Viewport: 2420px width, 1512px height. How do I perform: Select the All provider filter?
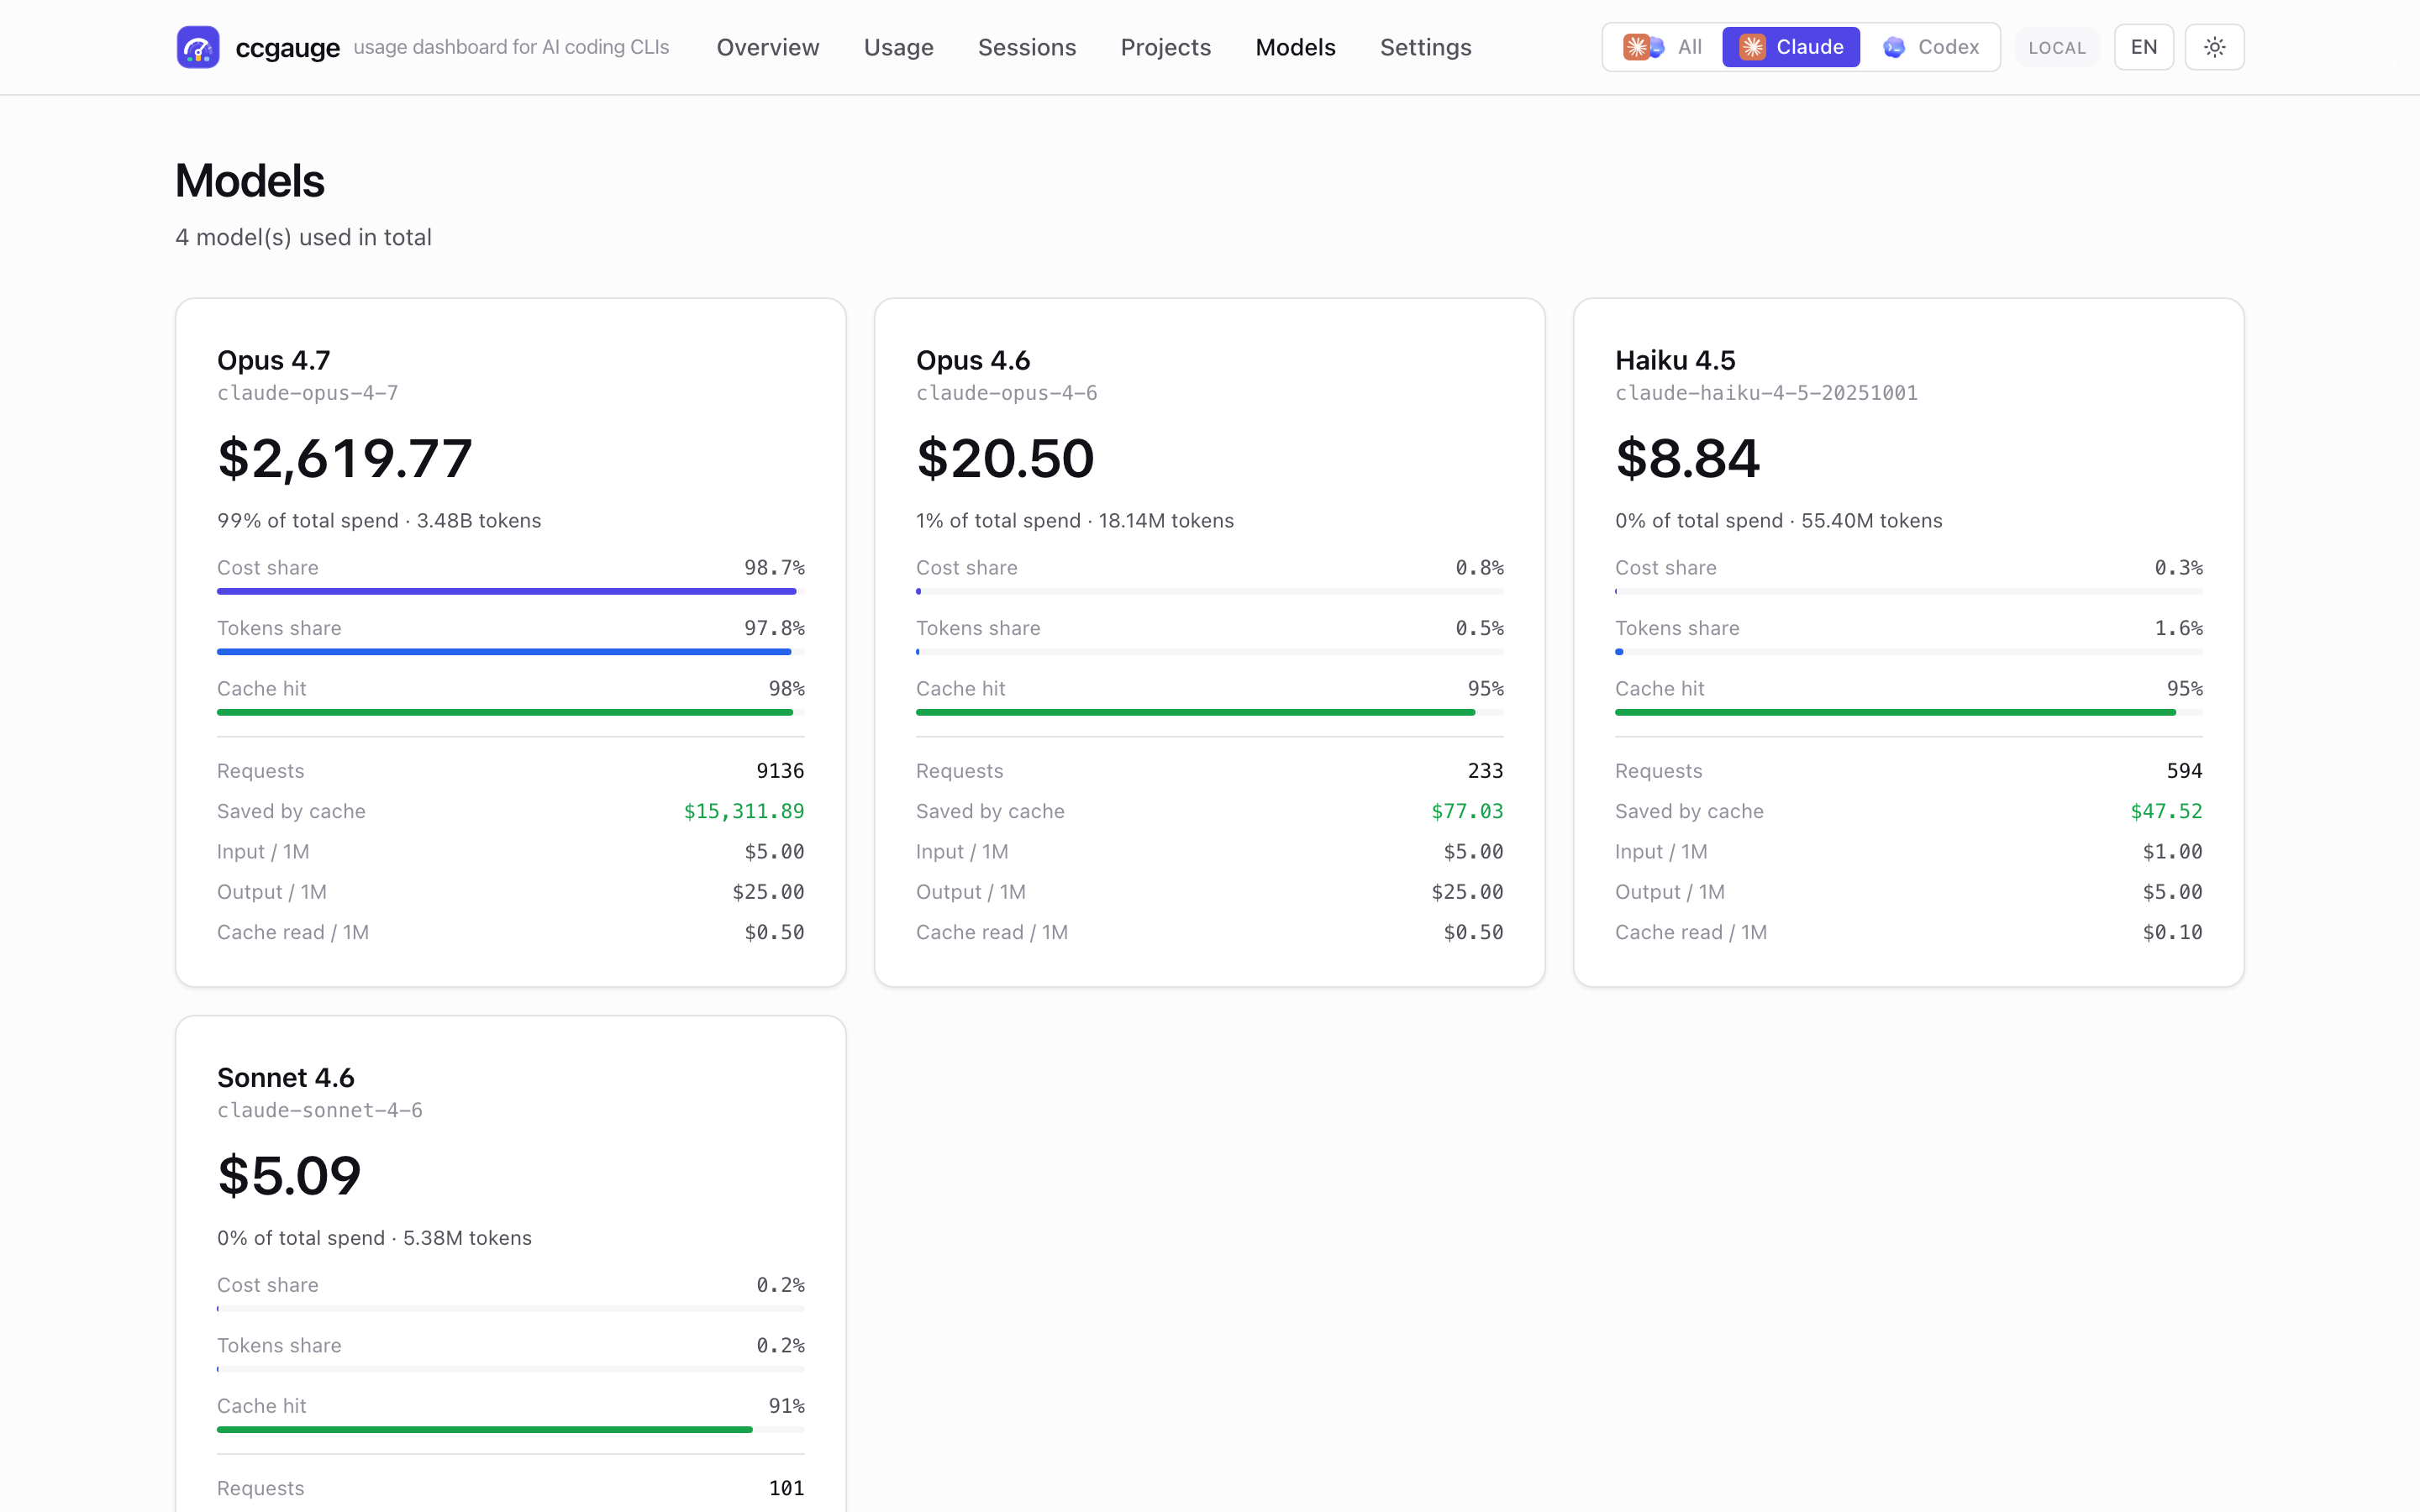click(x=1662, y=47)
